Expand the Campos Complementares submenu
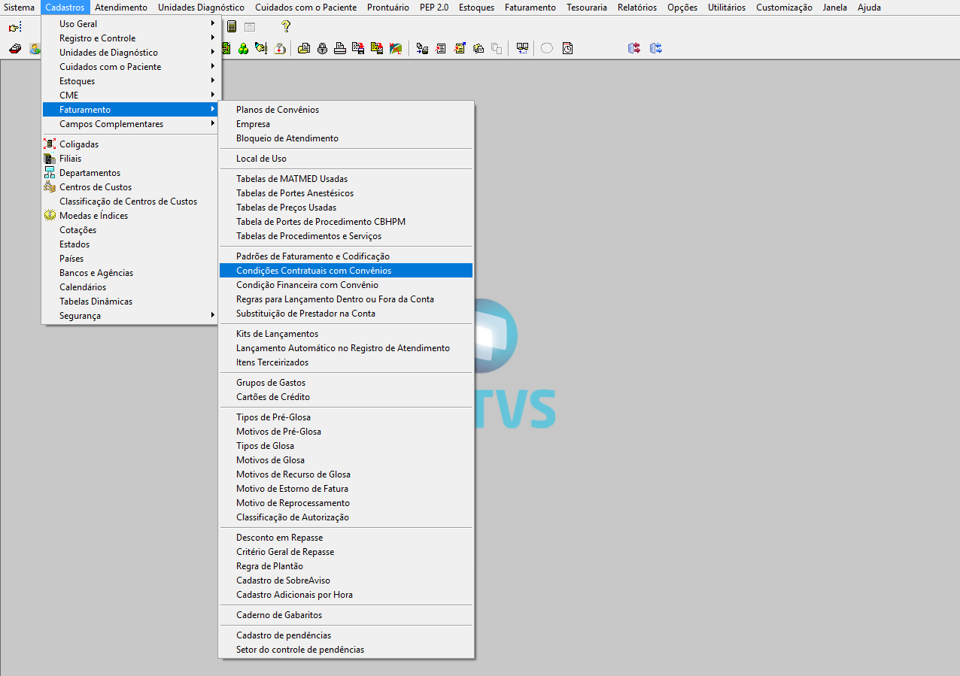This screenshot has width=960, height=676. (x=130, y=124)
